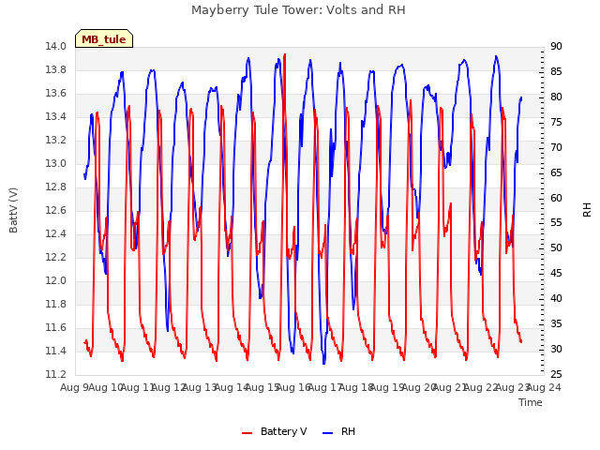Click the Battery V legend entry
The height and width of the screenshot is (450, 600).
pos(275,431)
